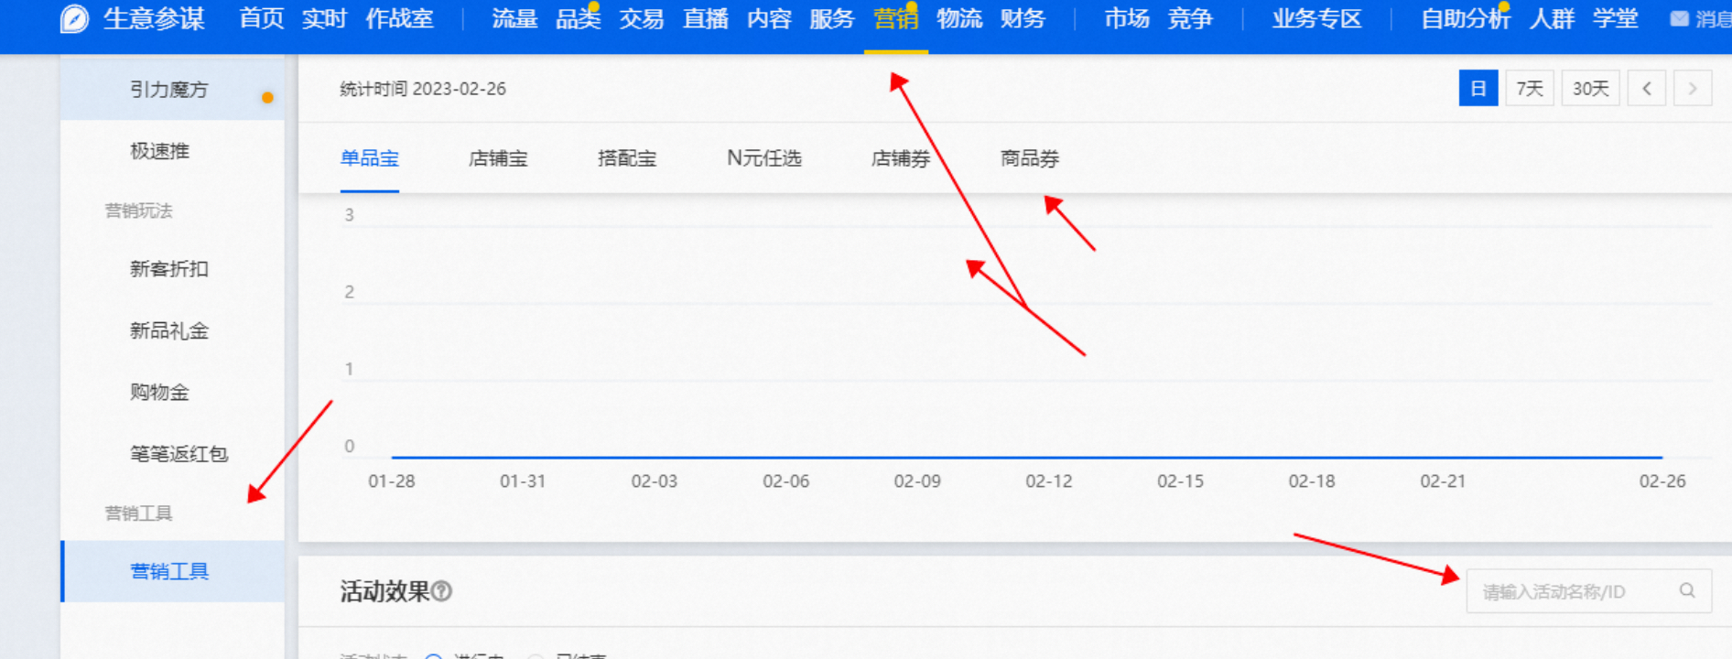Switch to the 店铺宝 tab
The image size is (1732, 659).
[498, 158]
